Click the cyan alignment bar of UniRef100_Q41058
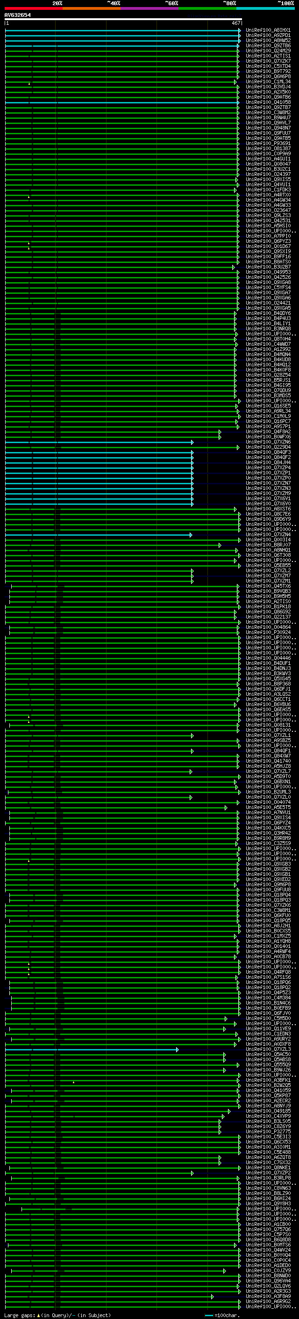 click(122, 102)
